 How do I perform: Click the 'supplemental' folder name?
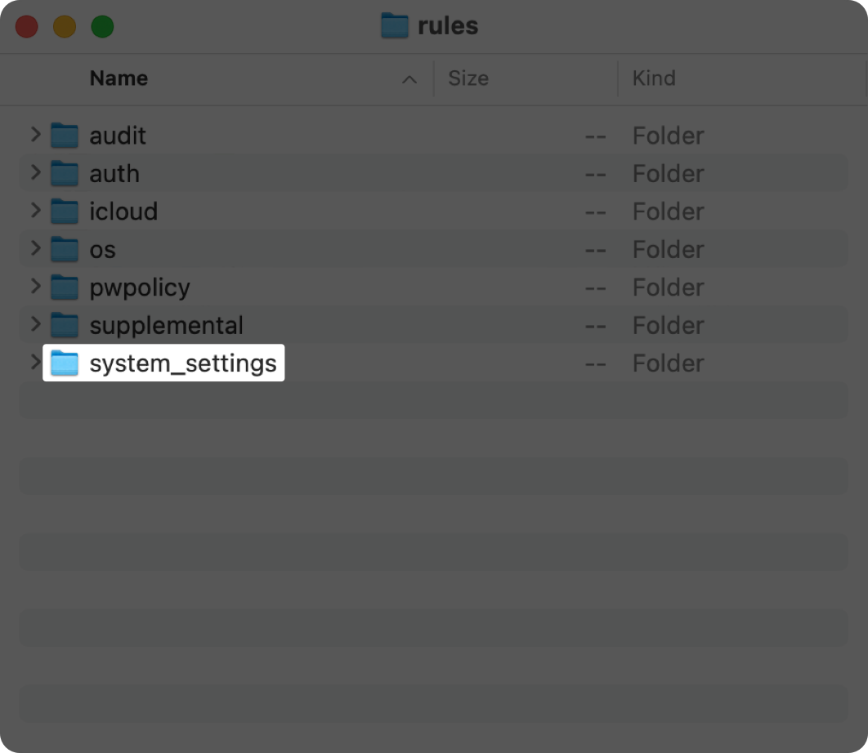pos(166,325)
